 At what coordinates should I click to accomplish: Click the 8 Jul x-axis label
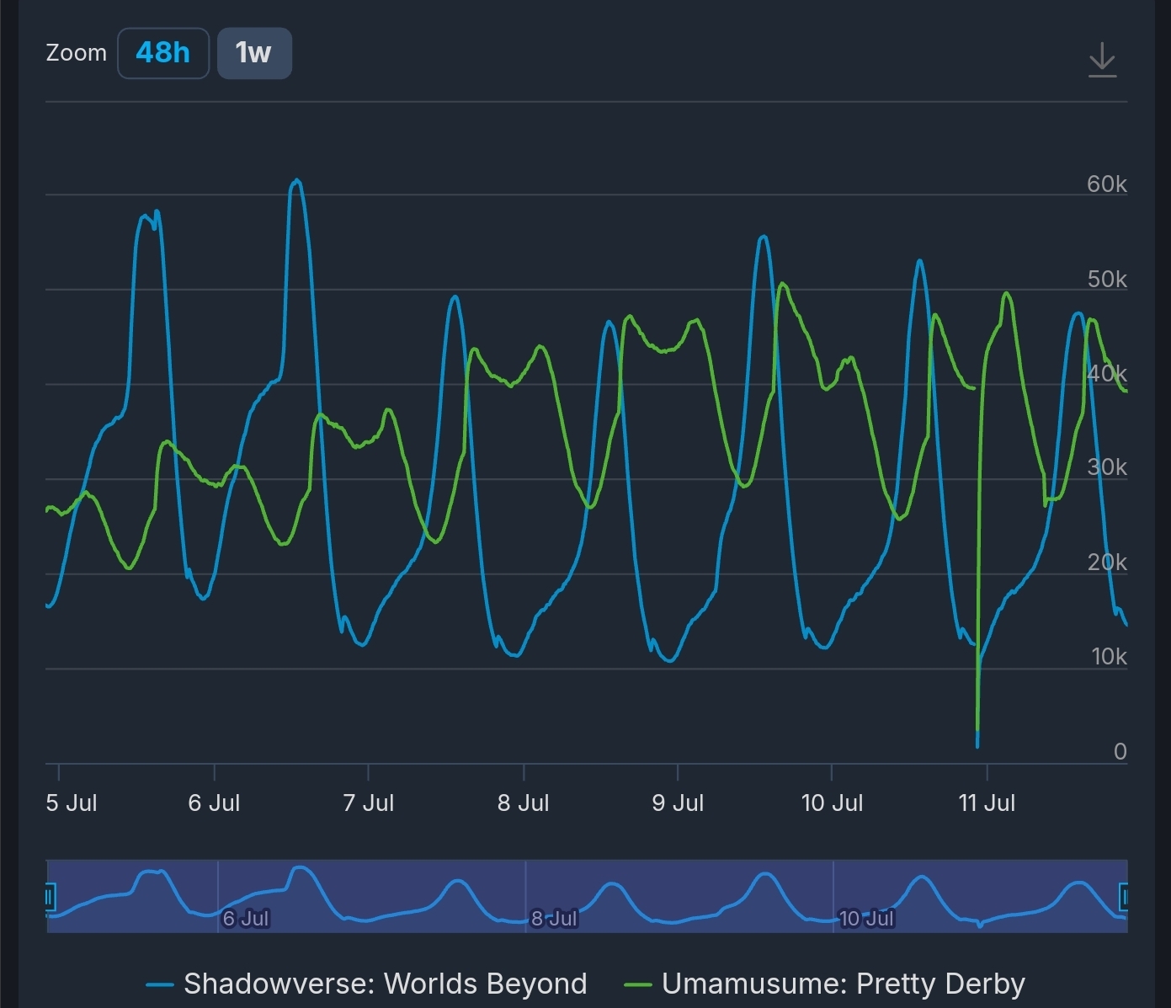pos(523,803)
